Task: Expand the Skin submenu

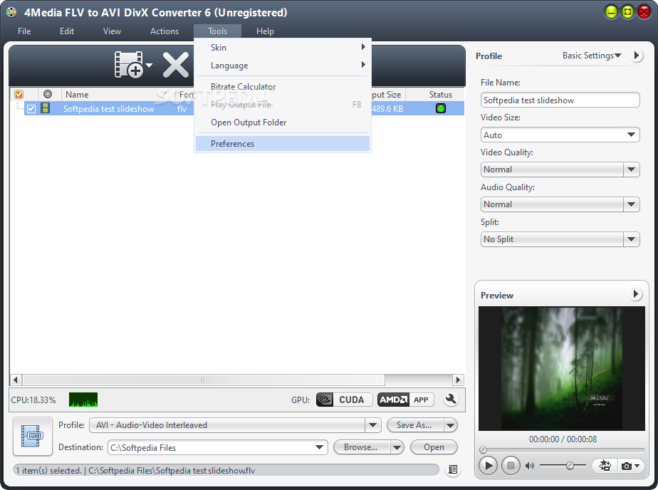Action: click(283, 48)
